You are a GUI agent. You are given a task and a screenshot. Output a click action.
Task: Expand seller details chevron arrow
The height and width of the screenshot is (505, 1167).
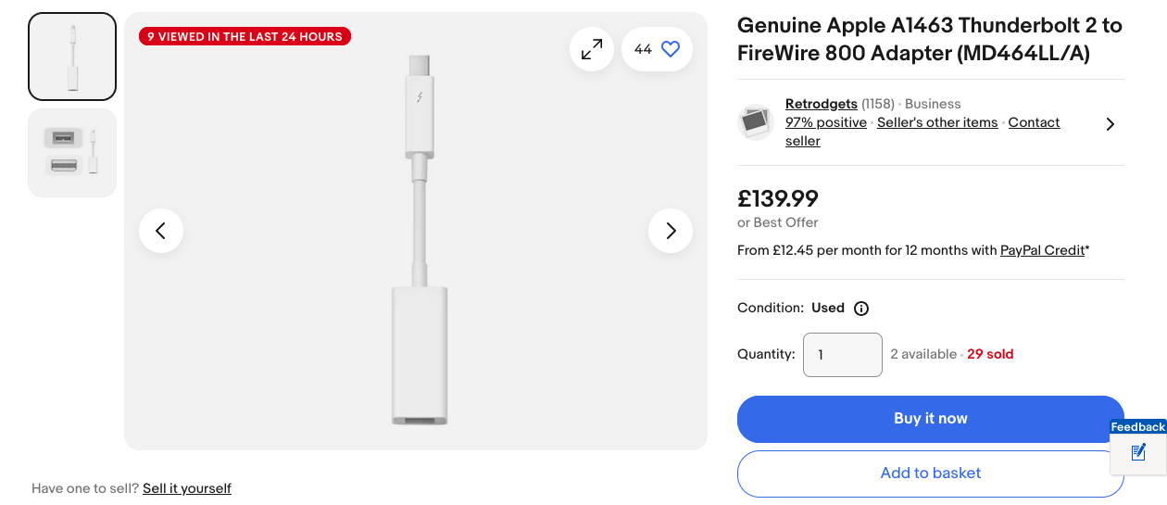click(1110, 123)
